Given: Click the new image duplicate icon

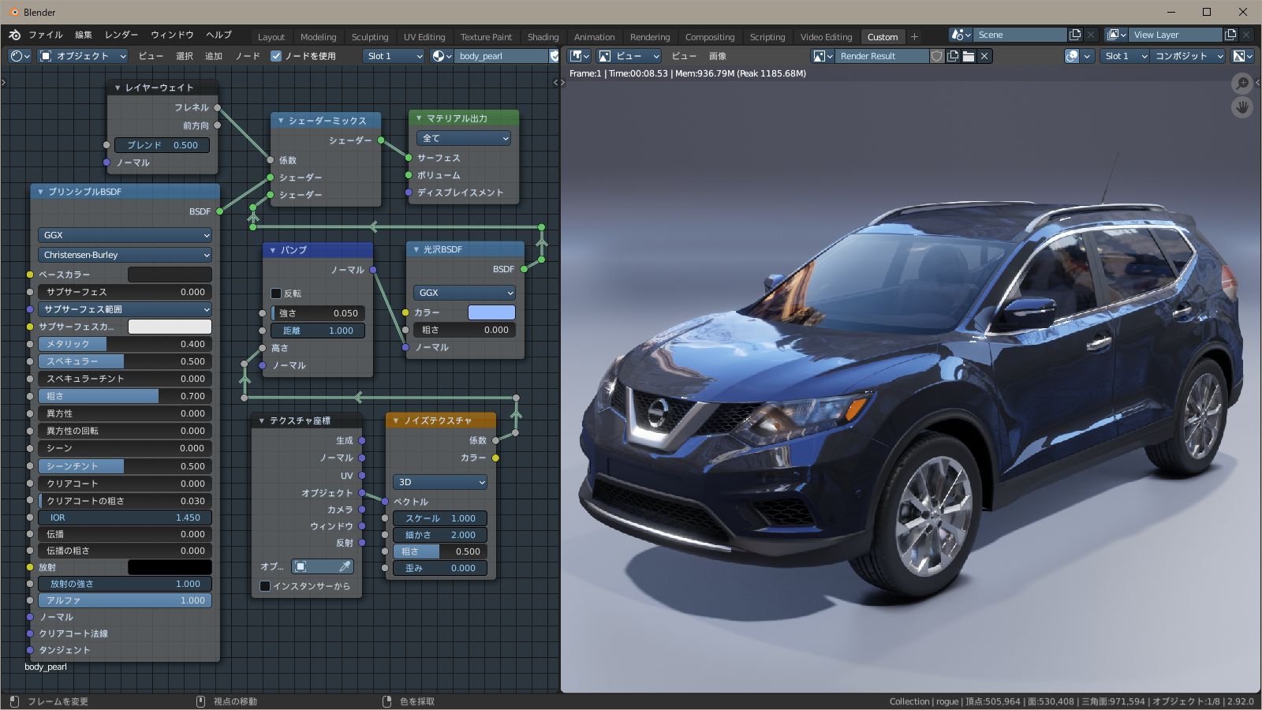Looking at the screenshot, I should click(x=953, y=56).
